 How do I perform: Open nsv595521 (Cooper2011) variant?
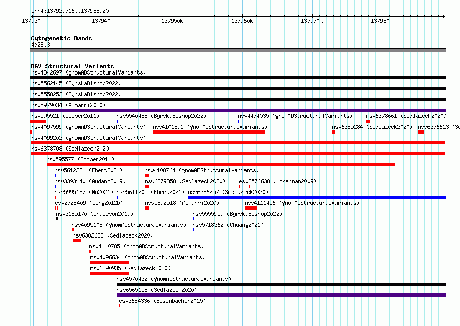pos(65,116)
